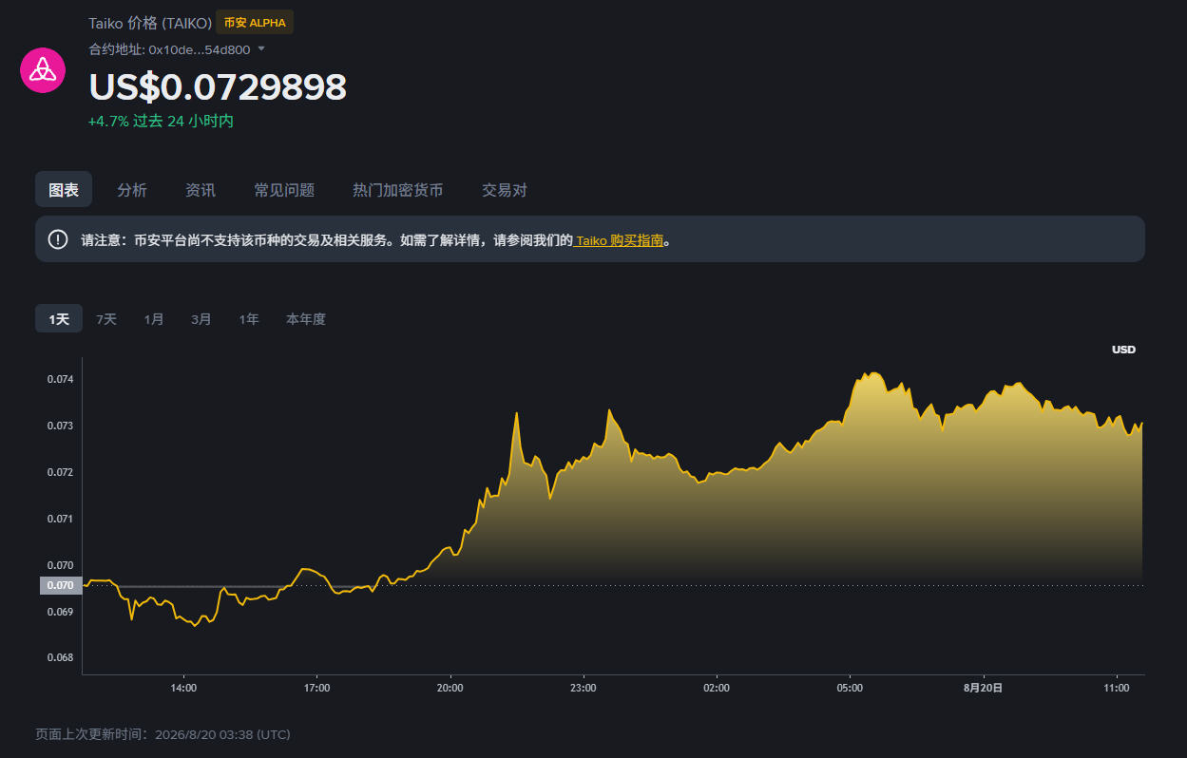Select the 3月 chart range
Viewport: 1187px width, 758px height.
coord(201,319)
